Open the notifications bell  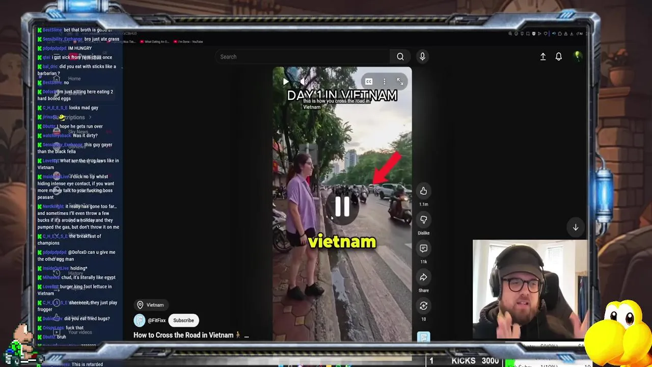(x=559, y=57)
